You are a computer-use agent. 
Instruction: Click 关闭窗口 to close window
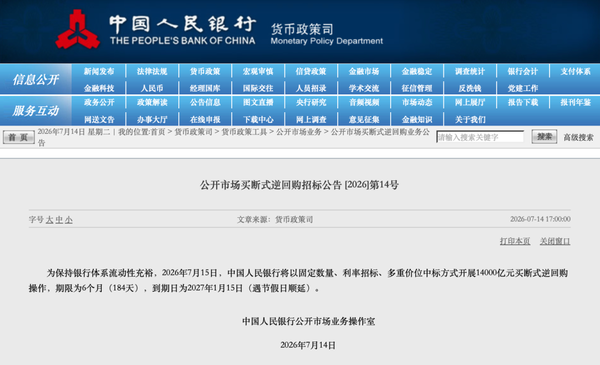[555, 242]
